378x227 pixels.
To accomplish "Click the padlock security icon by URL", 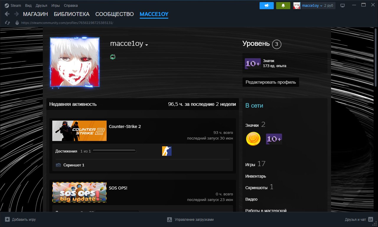I will coord(17,23).
